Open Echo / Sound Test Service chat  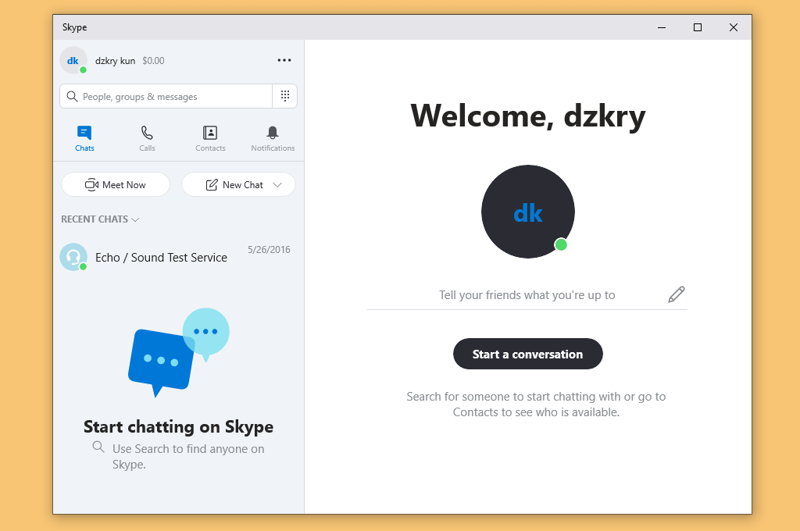coord(179,257)
